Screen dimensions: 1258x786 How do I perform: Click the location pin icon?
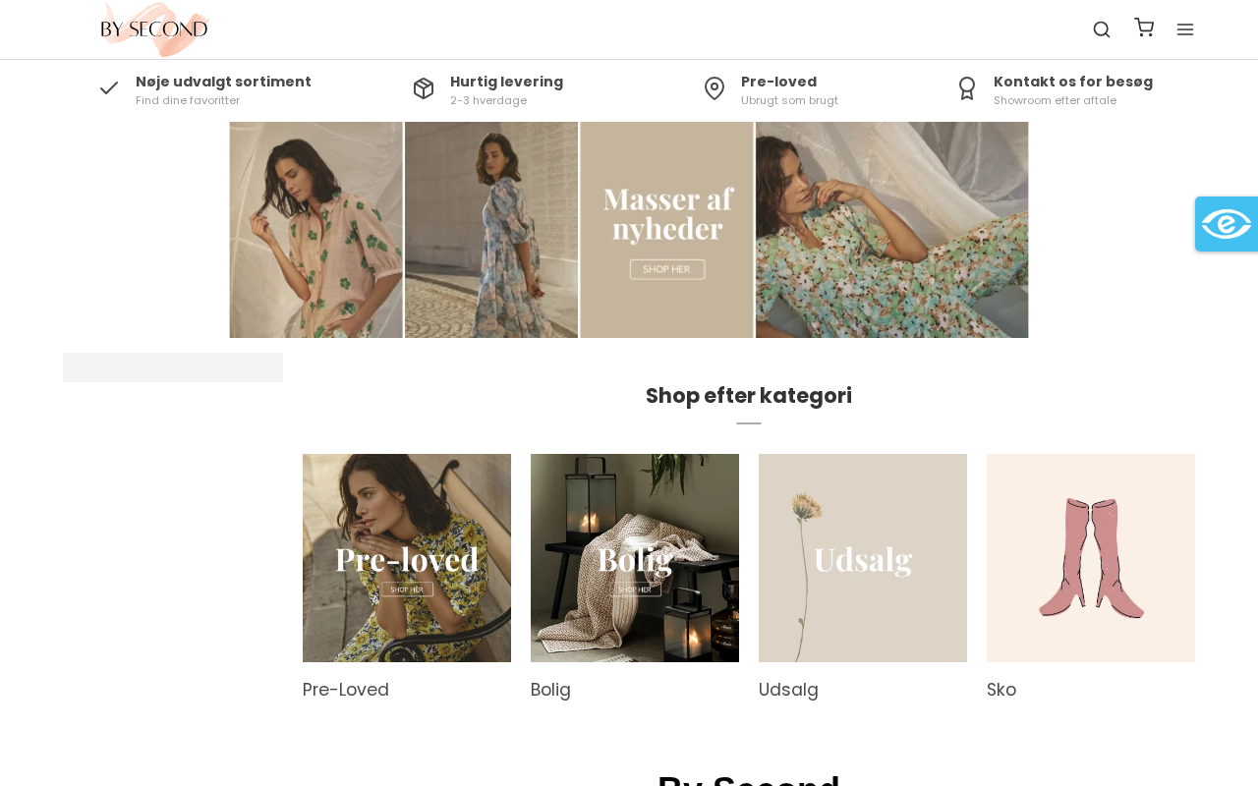(715, 88)
